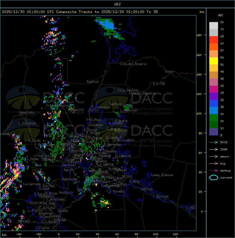Viewport: 235px width, 238px height.
Task: Click the 'E_1-736' label
Action: pos(159,84)
